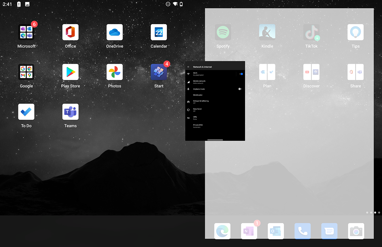Viewport: 382px width, 247px height.
Task: Launch the Share app group
Action: (355, 72)
